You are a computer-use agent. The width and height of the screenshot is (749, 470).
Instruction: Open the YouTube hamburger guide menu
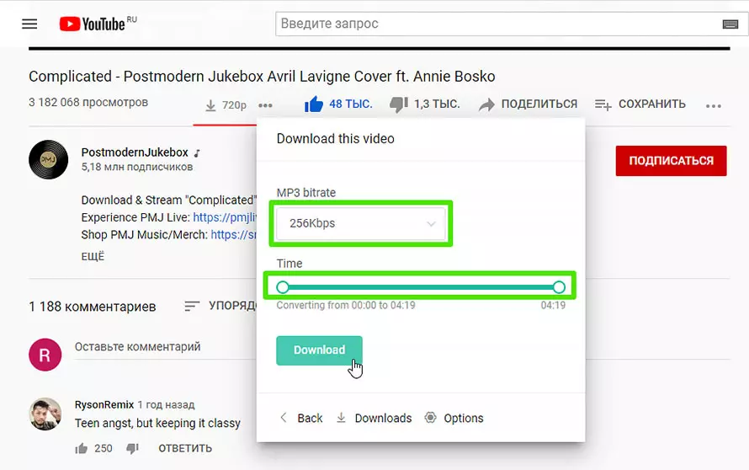(x=29, y=24)
